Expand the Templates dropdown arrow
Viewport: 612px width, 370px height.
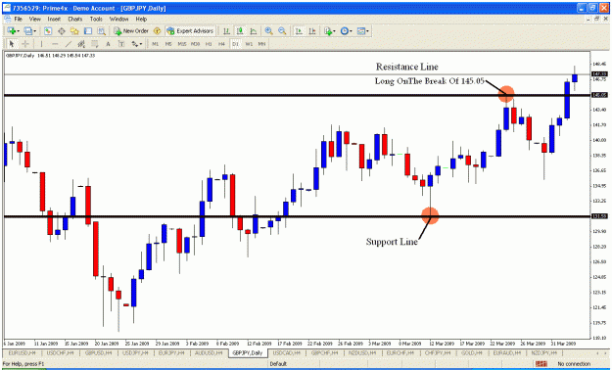(367, 31)
